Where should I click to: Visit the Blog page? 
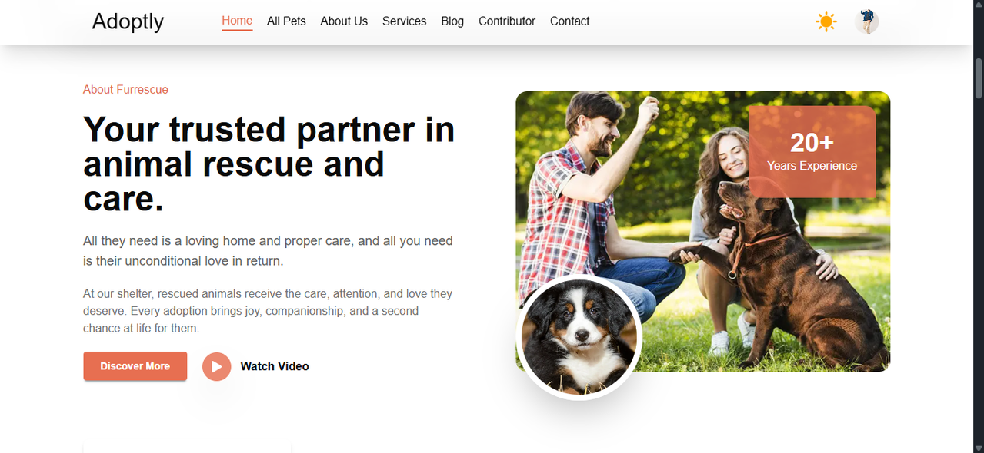click(x=452, y=21)
